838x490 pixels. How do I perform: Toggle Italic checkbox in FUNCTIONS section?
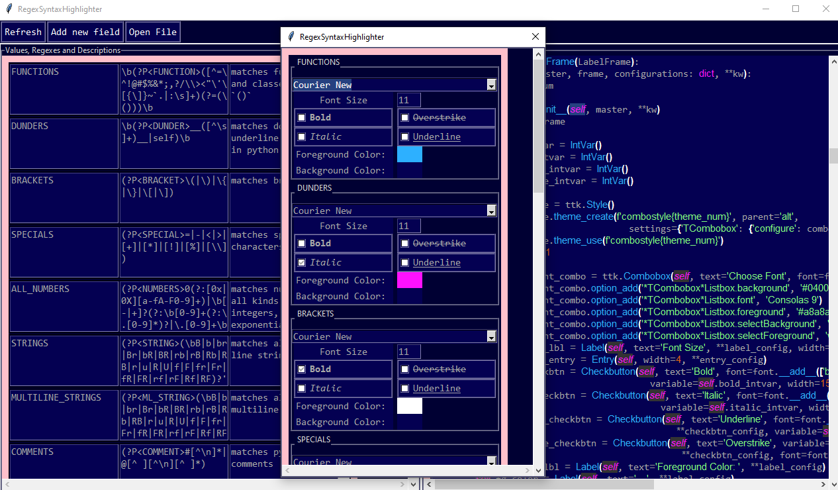tap(302, 137)
